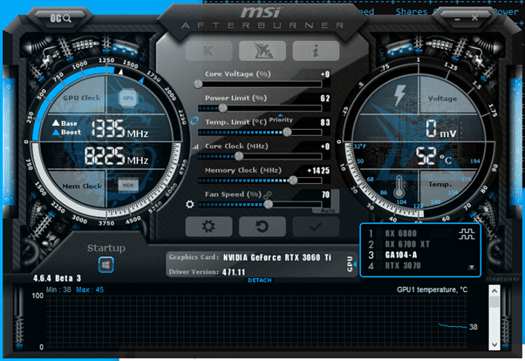
Task: Click the Kombustor K button
Action: click(208, 51)
